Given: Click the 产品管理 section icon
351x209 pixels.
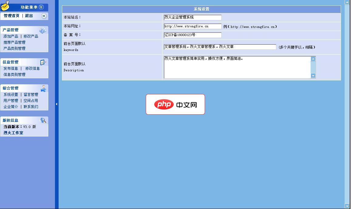Looking at the screenshot, I should click(x=43, y=30).
